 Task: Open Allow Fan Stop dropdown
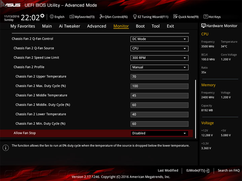[159, 133]
